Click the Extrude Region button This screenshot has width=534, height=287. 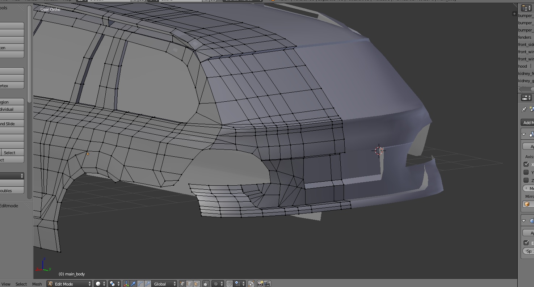click(12, 102)
